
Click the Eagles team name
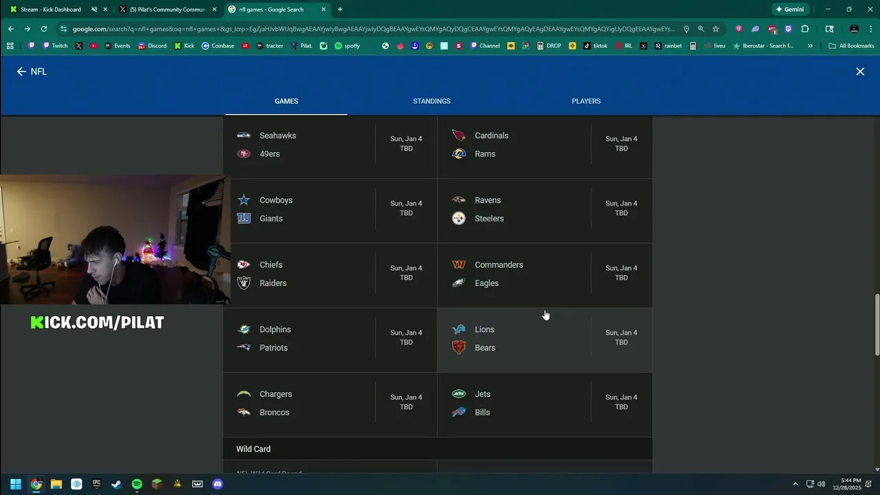point(486,283)
